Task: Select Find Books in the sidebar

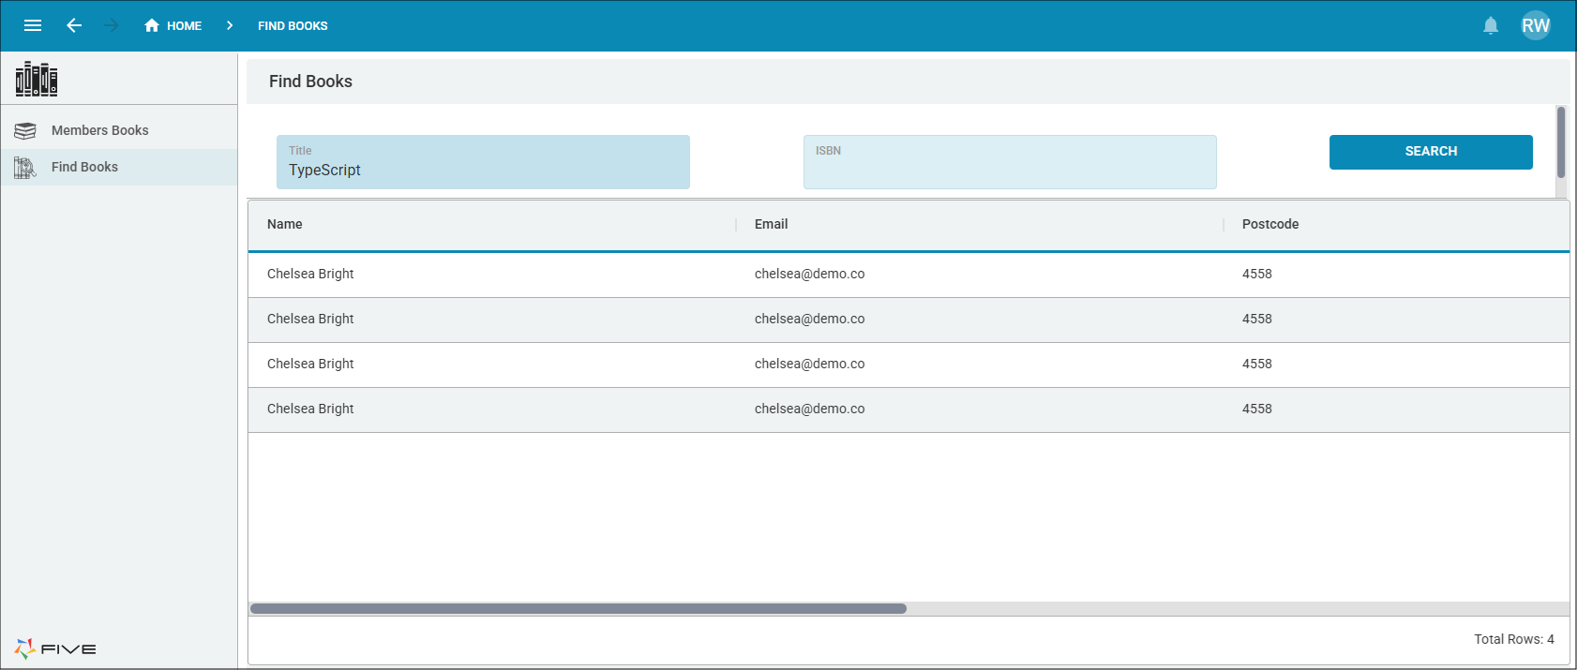Action: tap(119, 167)
